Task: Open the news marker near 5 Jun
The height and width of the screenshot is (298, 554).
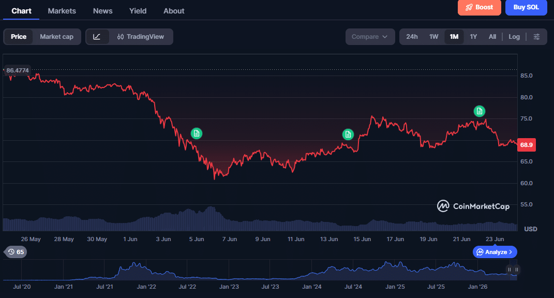Action: [197, 133]
